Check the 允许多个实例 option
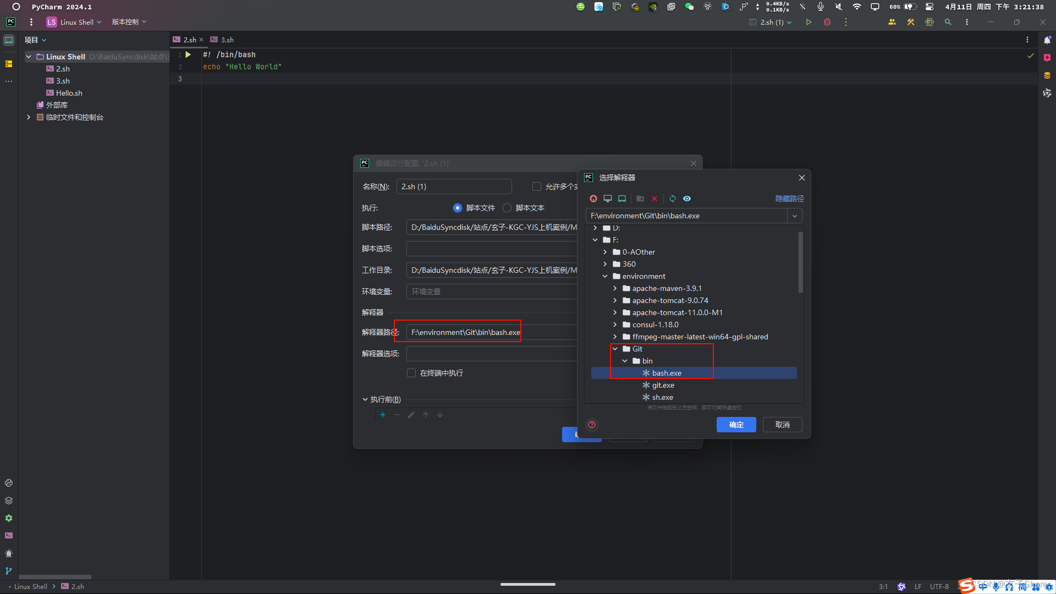This screenshot has width=1056, height=594. click(x=536, y=186)
